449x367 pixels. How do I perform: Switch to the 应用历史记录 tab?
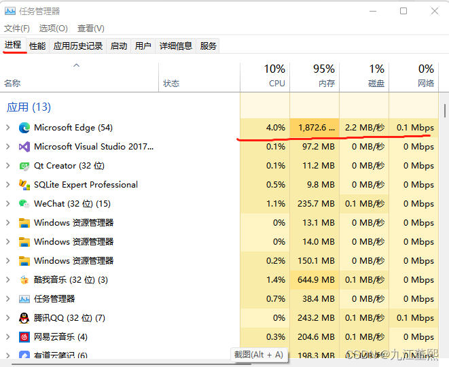pyautogui.click(x=78, y=46)
